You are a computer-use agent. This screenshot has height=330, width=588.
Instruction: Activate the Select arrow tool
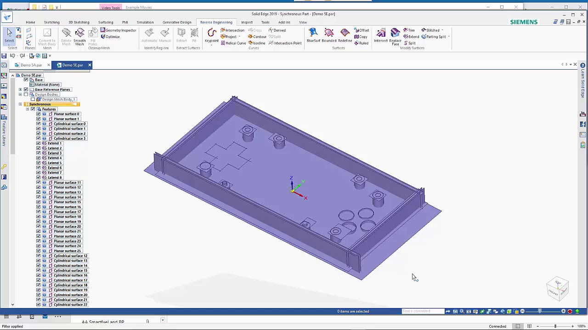click(9, 35)
